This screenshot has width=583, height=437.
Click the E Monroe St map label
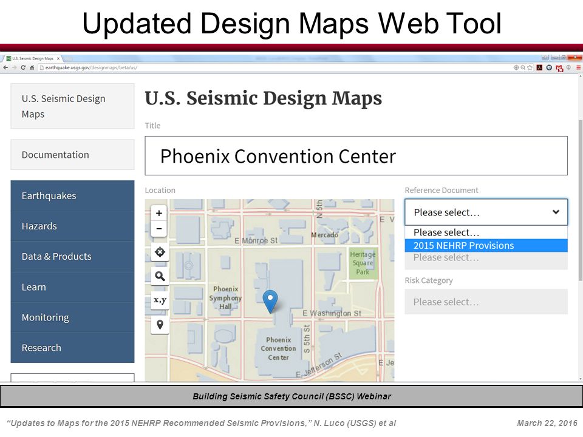256,240
